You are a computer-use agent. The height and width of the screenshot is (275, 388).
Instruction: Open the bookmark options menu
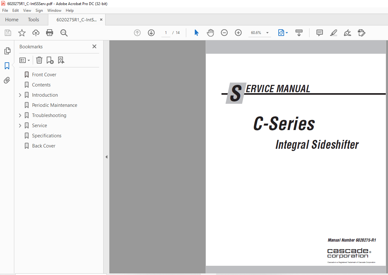point(24,60)
